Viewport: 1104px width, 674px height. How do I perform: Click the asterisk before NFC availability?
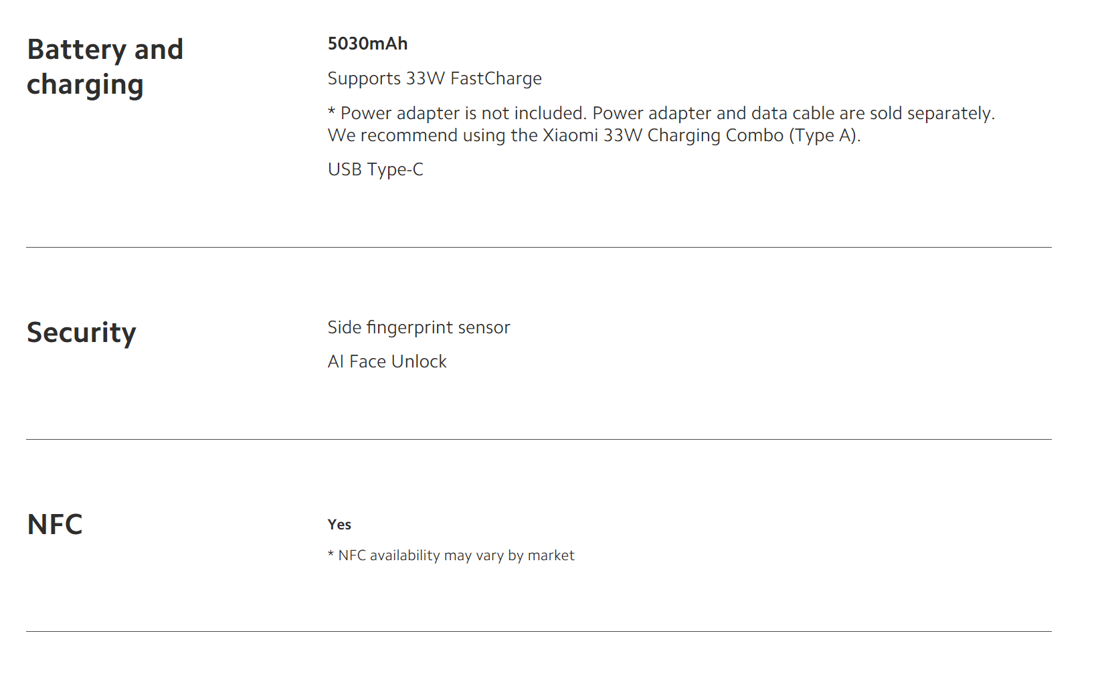pos(331,554)
